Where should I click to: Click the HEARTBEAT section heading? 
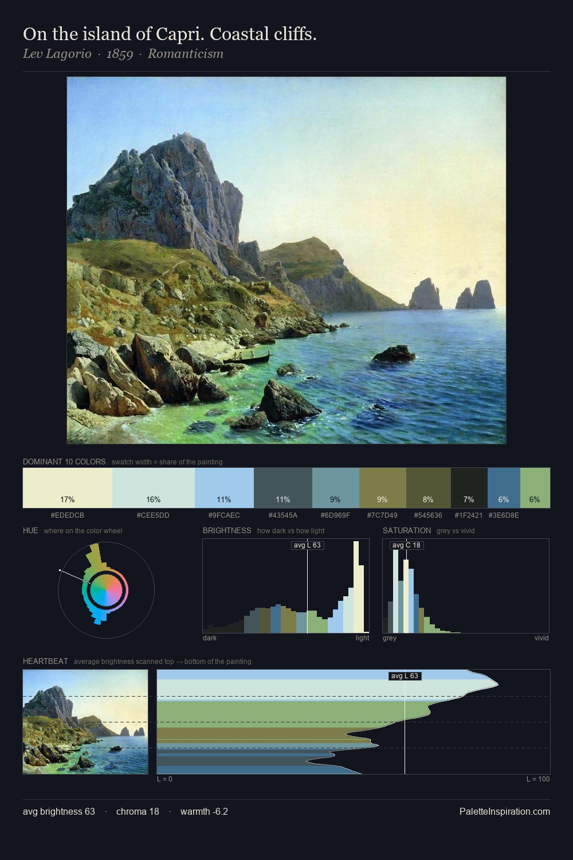45,661
